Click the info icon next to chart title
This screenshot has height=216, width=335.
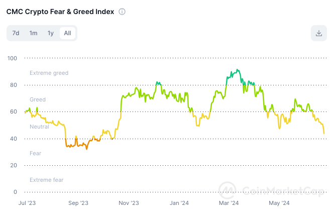(122, 12)
